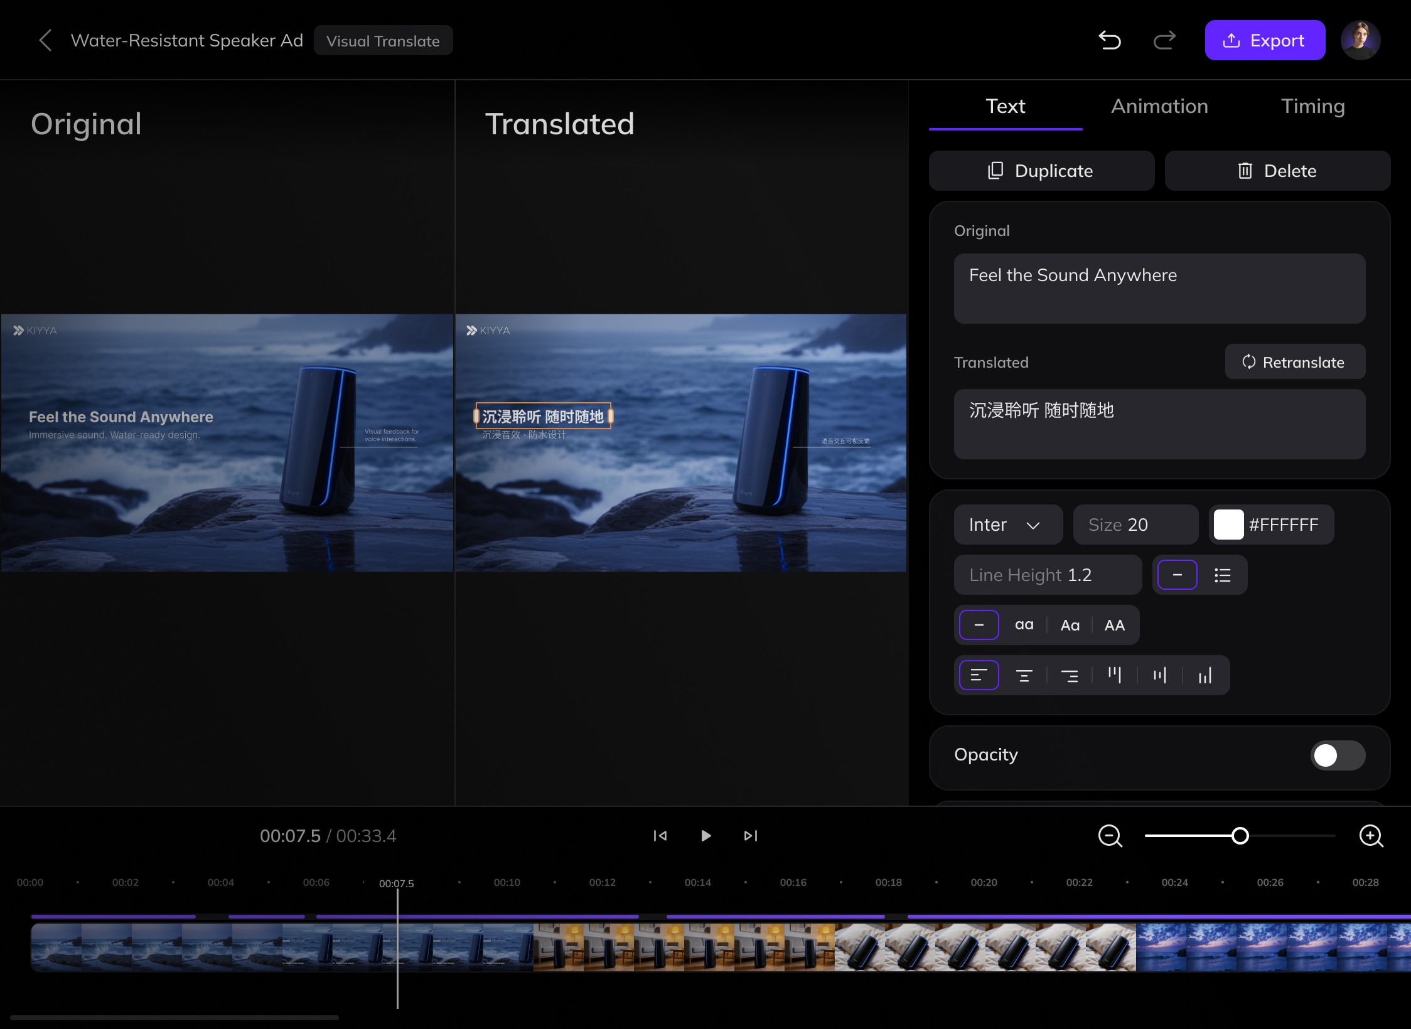
Task: Select the lowercase aa option
Action: [1024, 625]
